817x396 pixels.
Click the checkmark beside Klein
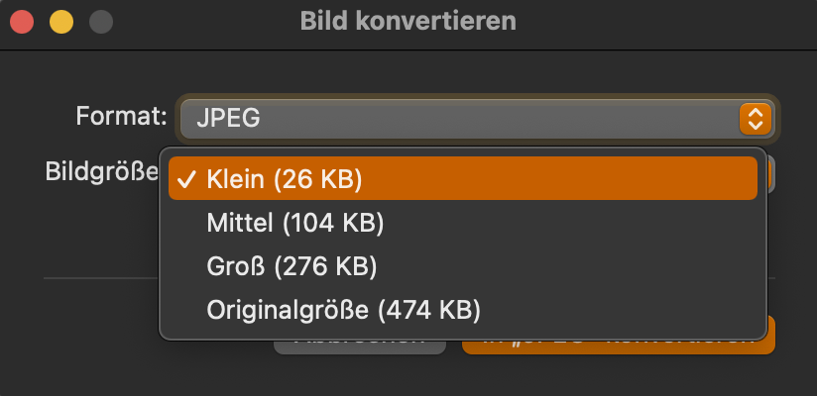pos(185,179)
